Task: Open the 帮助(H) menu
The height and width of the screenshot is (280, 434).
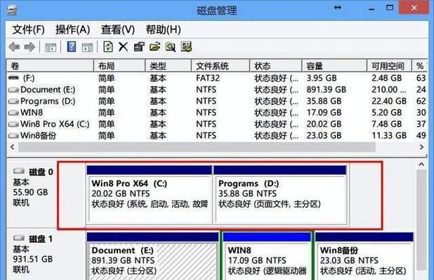Action: pyautogui.click(x=164, y=29)
